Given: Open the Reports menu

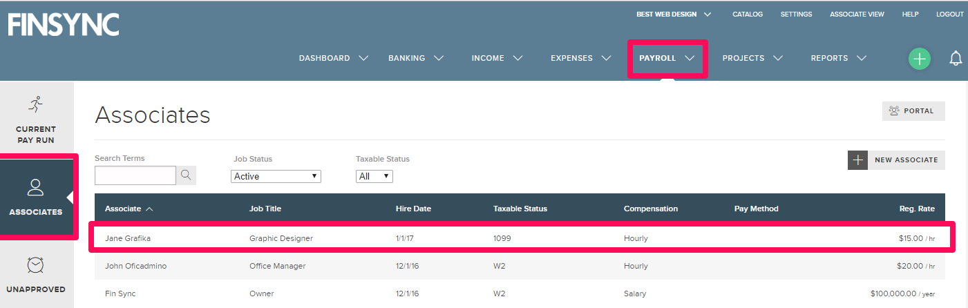Looking at the screenshot, I should tap(838, 59).
